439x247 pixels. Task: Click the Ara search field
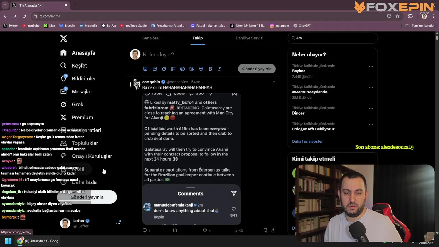pyautogui.click(x=333, y=38)
